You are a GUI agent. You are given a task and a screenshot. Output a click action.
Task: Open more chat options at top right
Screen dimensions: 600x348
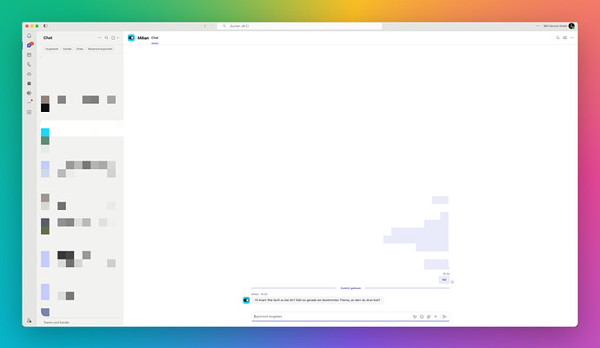(x=572, y=38)
